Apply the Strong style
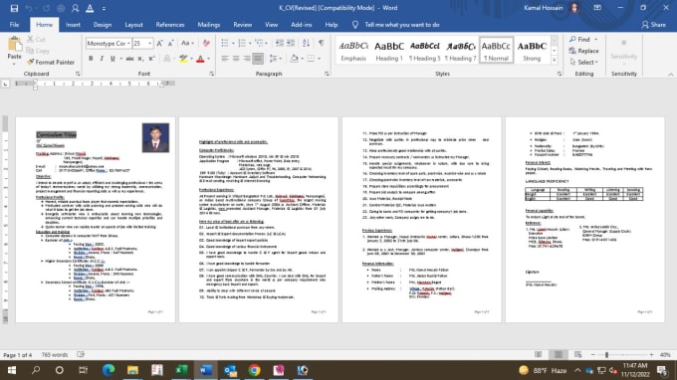This screenshot has height=380, width=677. 532,51
